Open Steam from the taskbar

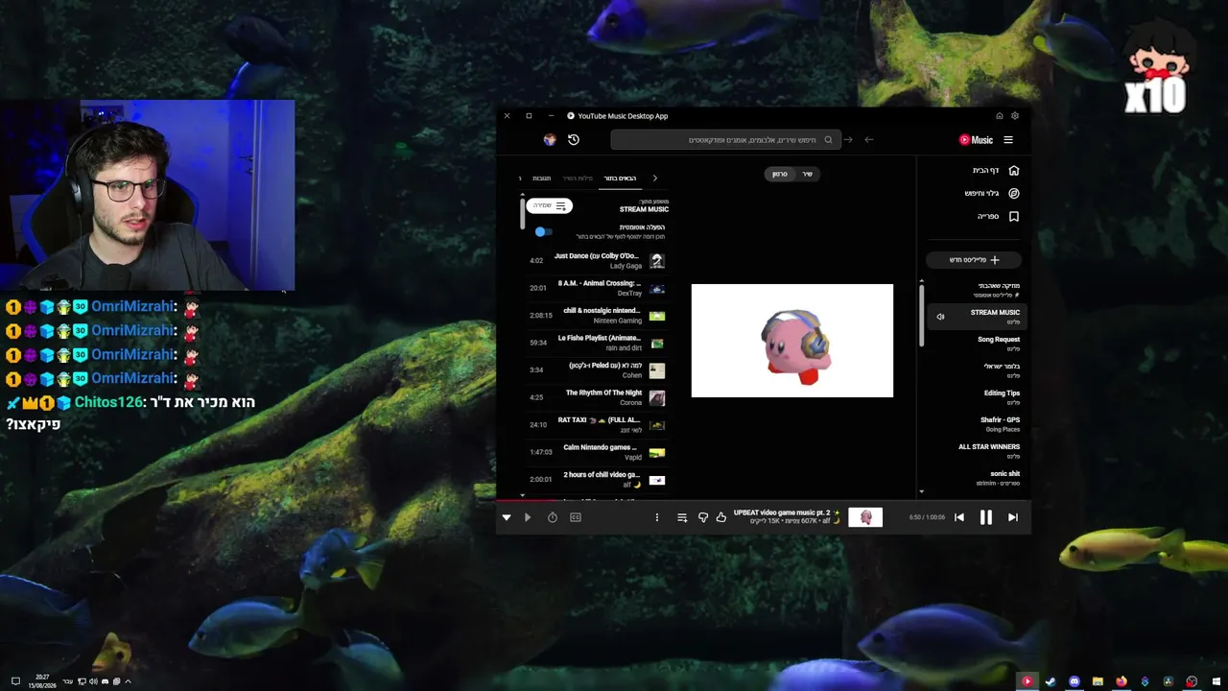(1051, 681)
